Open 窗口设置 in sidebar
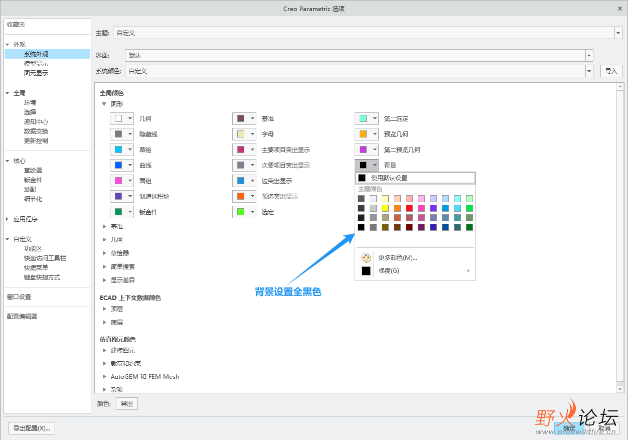This screenshot has width=628, height=440. click(x=19, y=297)
